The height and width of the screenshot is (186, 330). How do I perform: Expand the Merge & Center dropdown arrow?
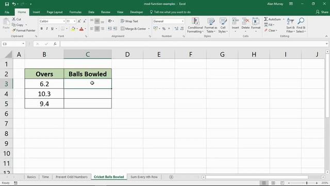tap(149, 29)
